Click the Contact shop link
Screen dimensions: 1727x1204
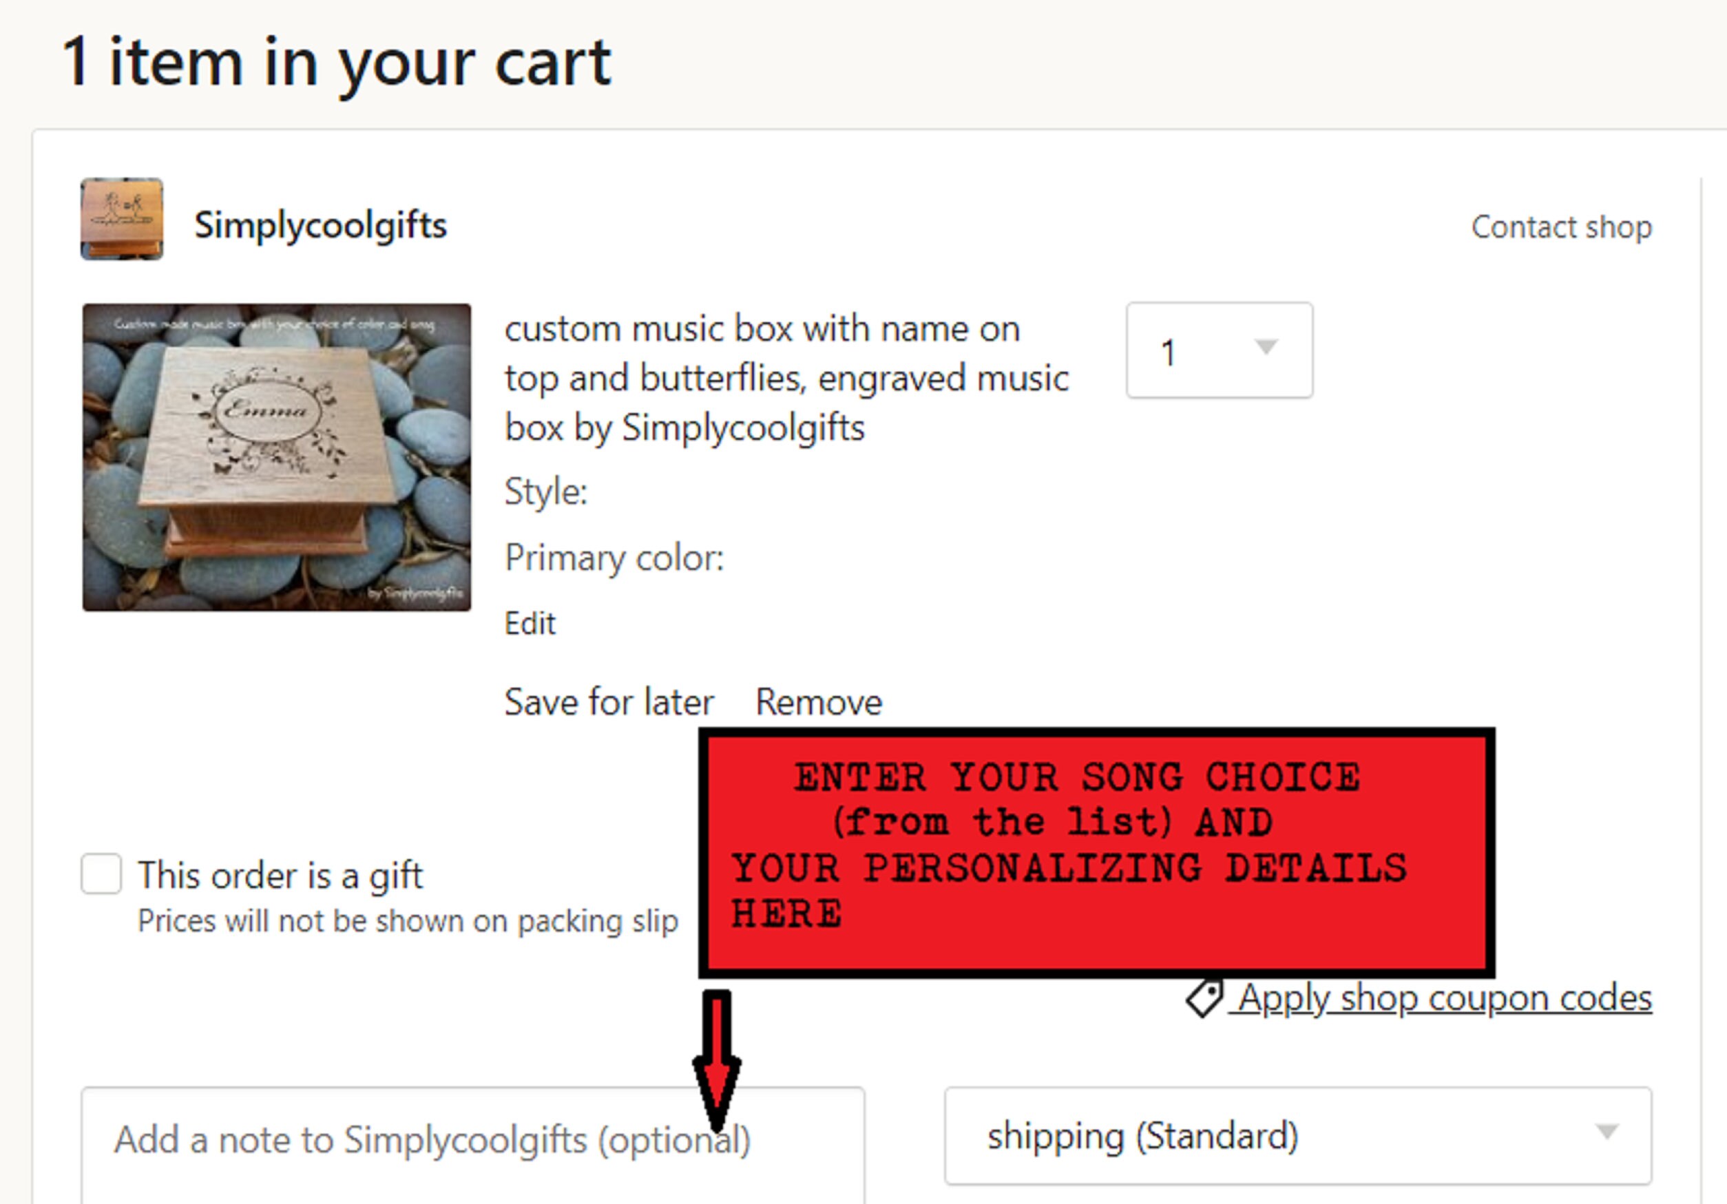point(1562,227)
